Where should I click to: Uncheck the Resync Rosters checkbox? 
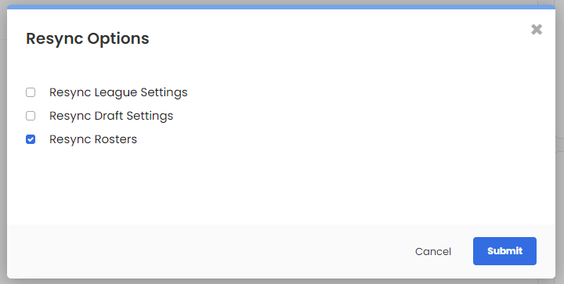(31, 139)
